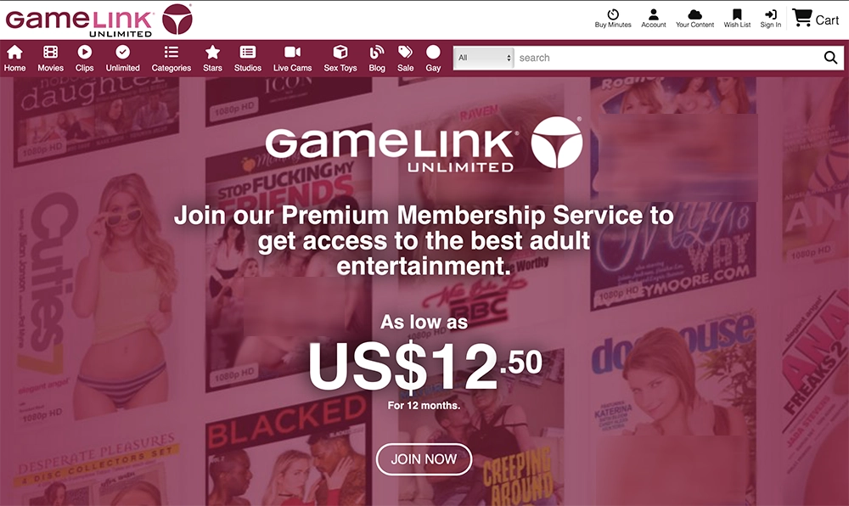
Task: Open the Buy Minutes clock icon
Action: [613, 14]
